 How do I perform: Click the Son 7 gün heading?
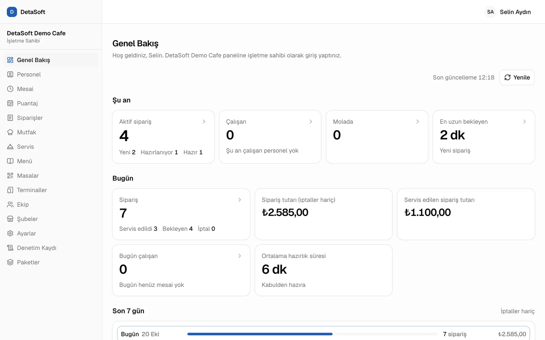coord(128,311)
